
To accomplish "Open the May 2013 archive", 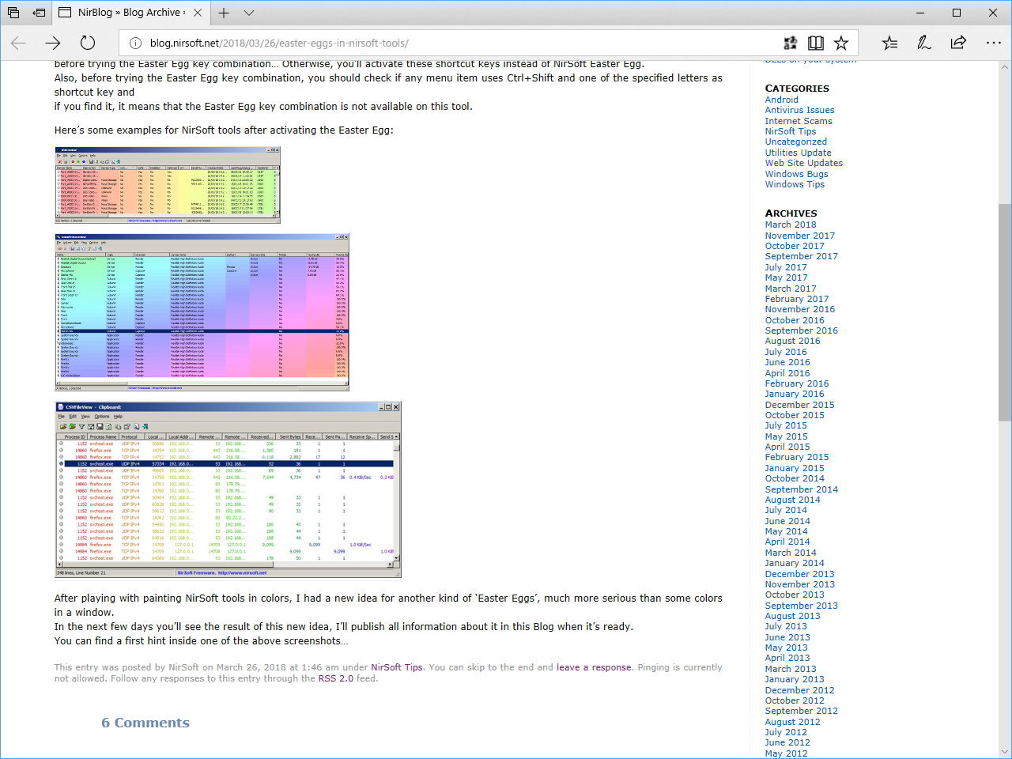I will pyautogui.click(x=787, y=648).
